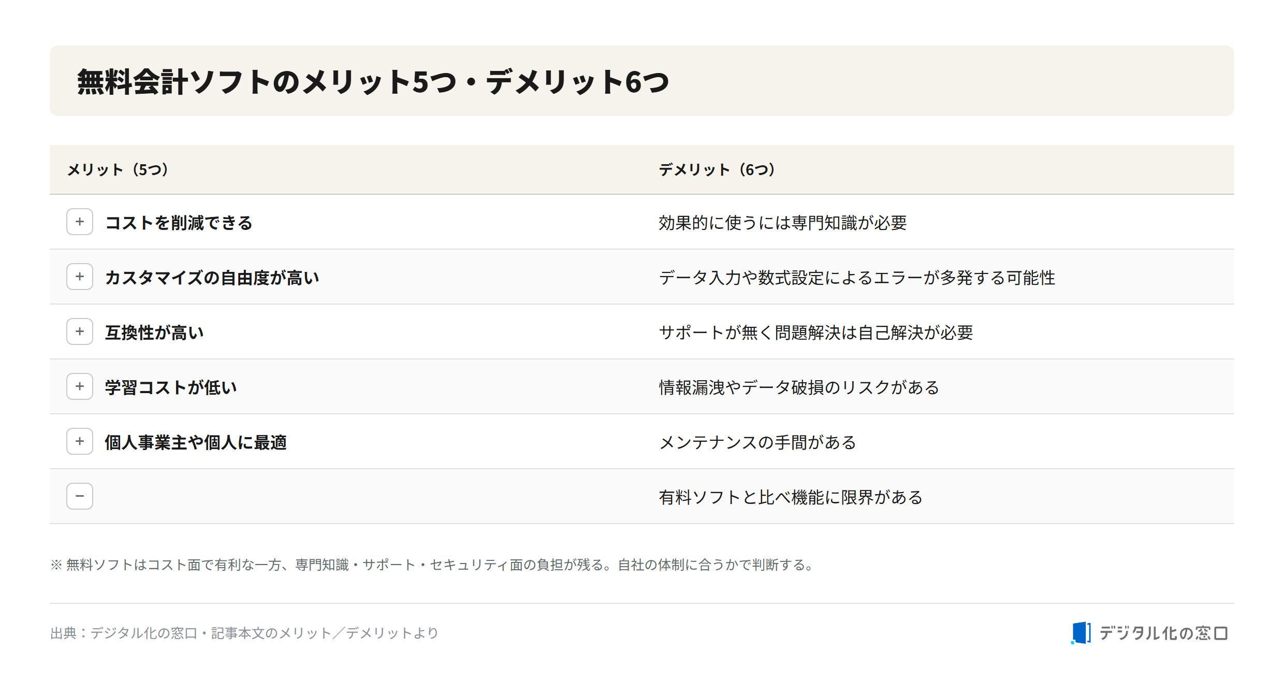Click 情報漏洩やデータ破損のリスクがある text

799,387
